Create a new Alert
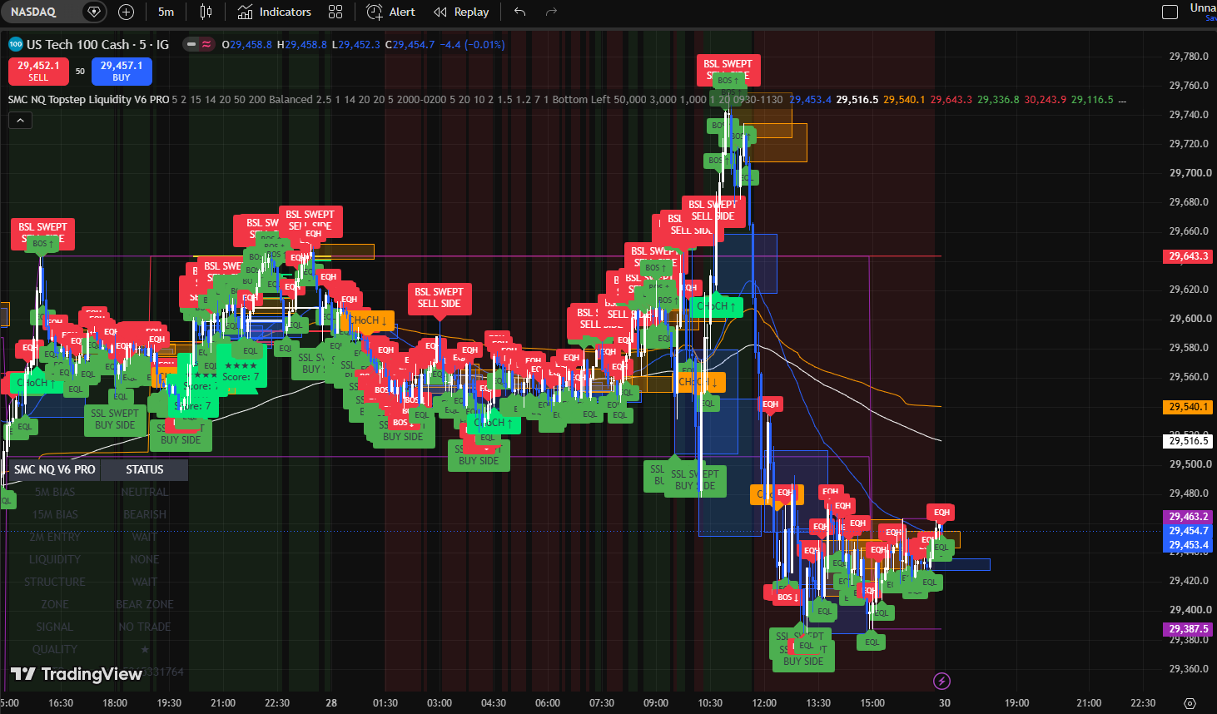1217x714 pixels. click(391, 12)
